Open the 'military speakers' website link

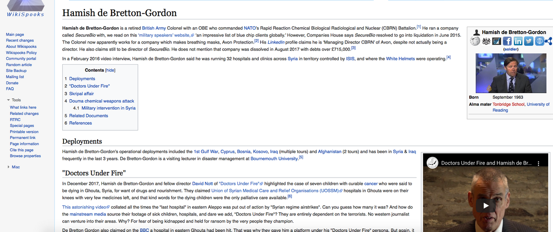point(166,35)
